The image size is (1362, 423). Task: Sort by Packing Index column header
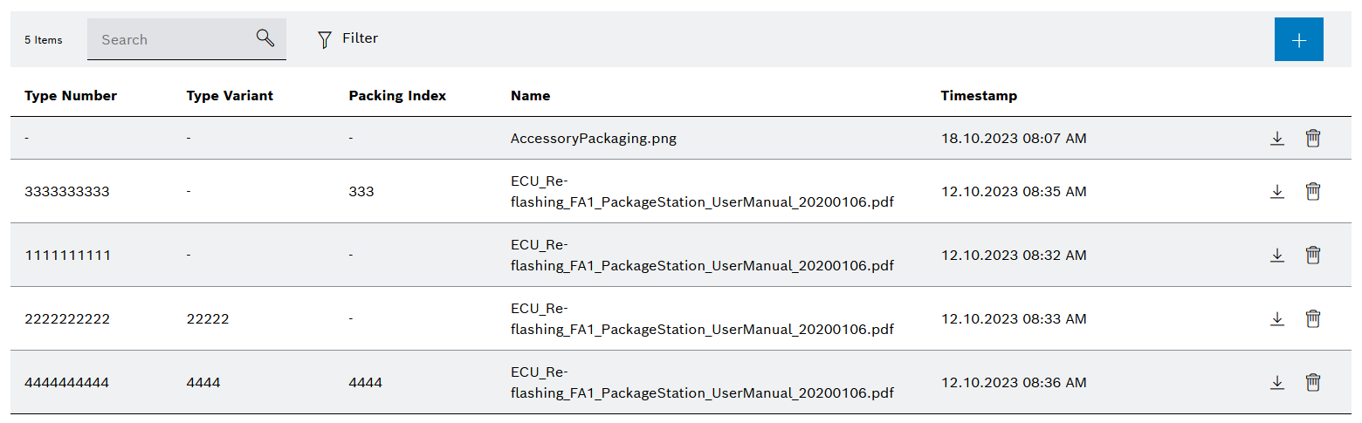tap(397, 96)
